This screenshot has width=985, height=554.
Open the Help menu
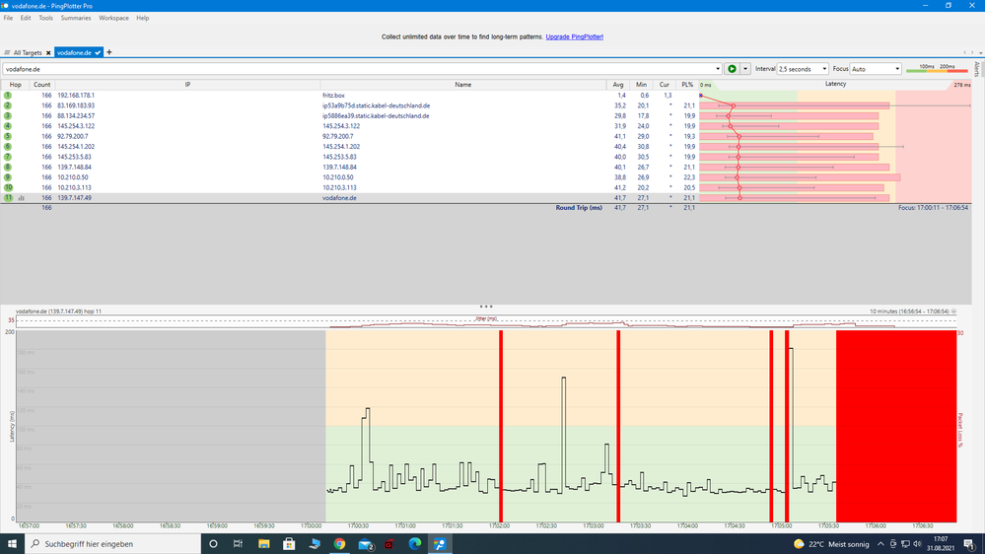click(143, 18)
